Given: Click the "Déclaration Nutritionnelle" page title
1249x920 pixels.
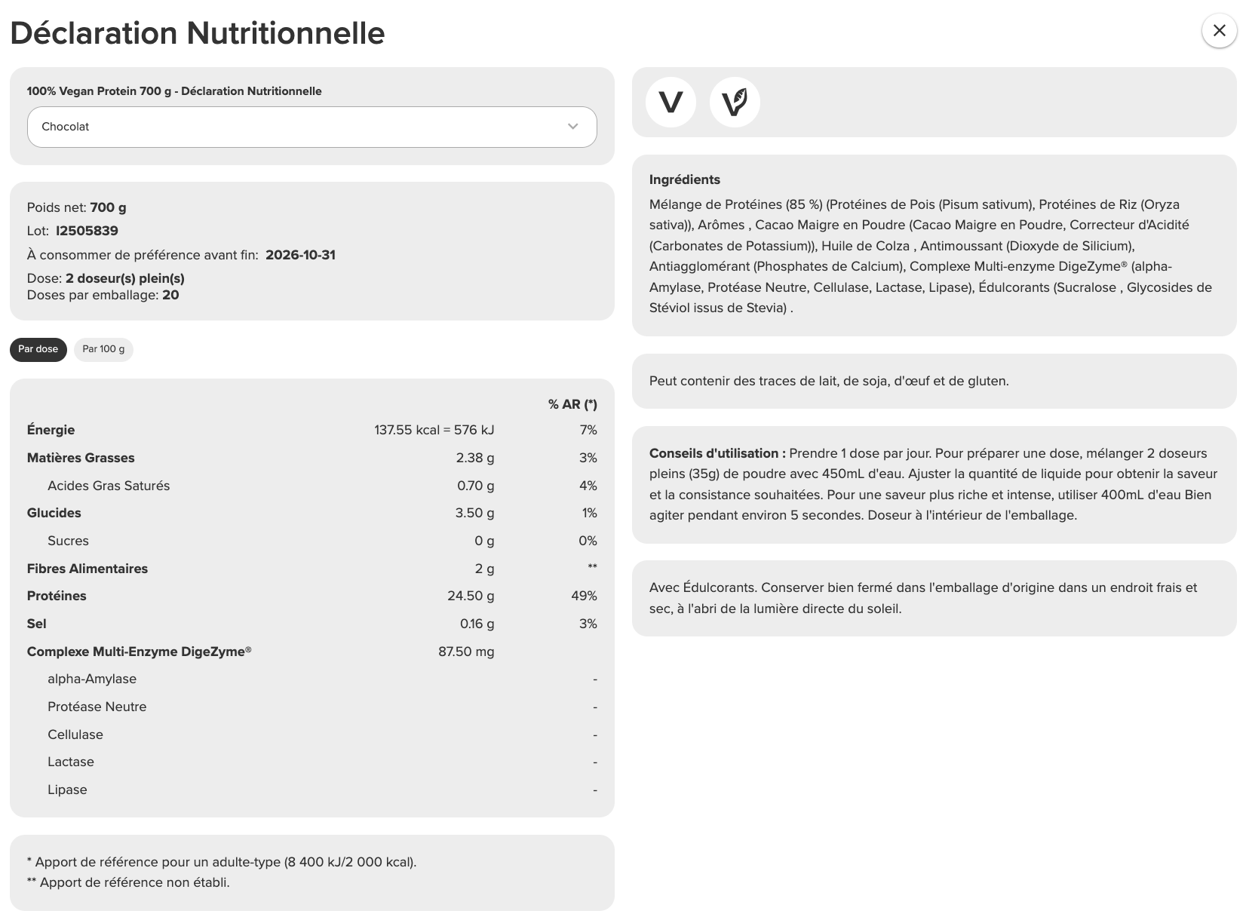Looking at the screenshot, I should pos(198,33).
